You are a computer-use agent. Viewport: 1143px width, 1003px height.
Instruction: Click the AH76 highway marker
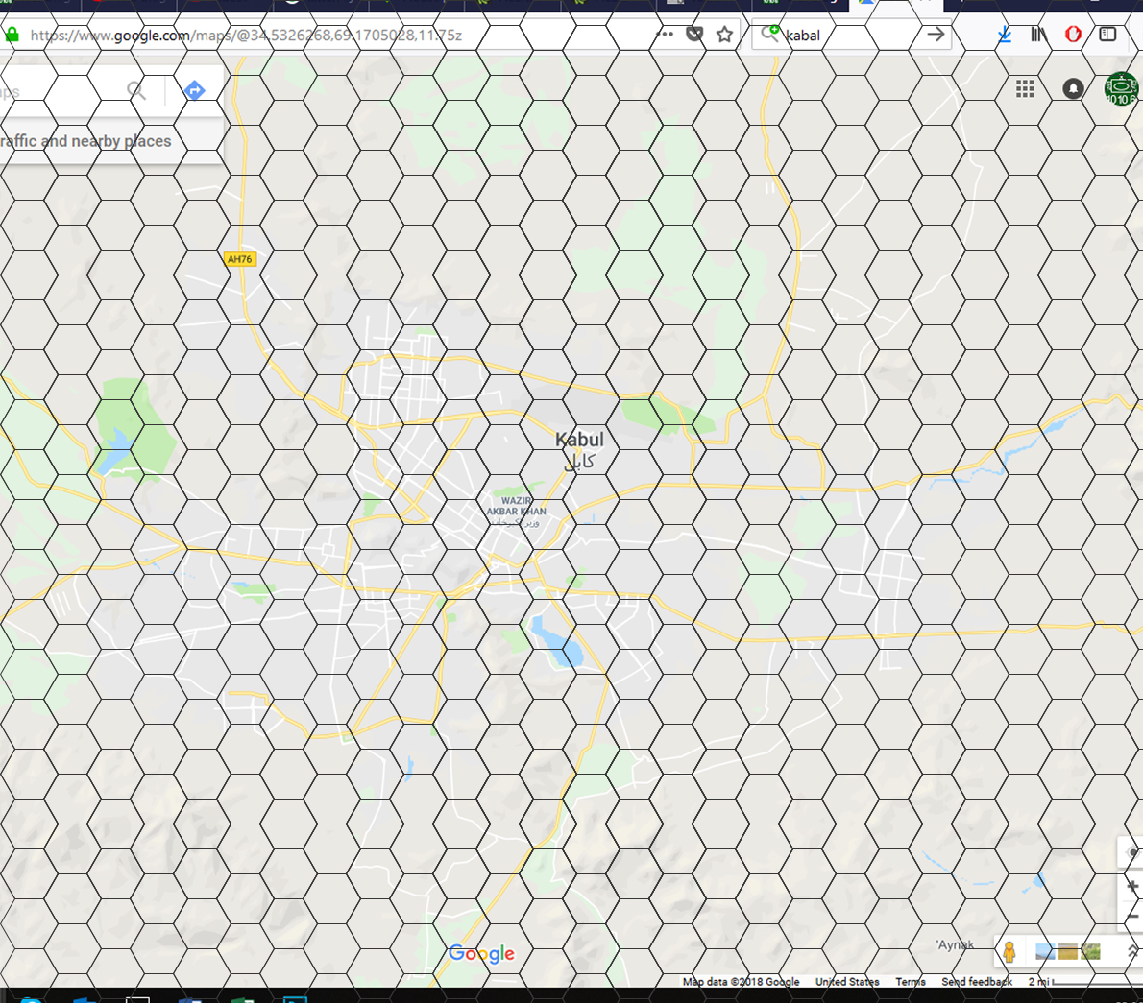(240, 258)
